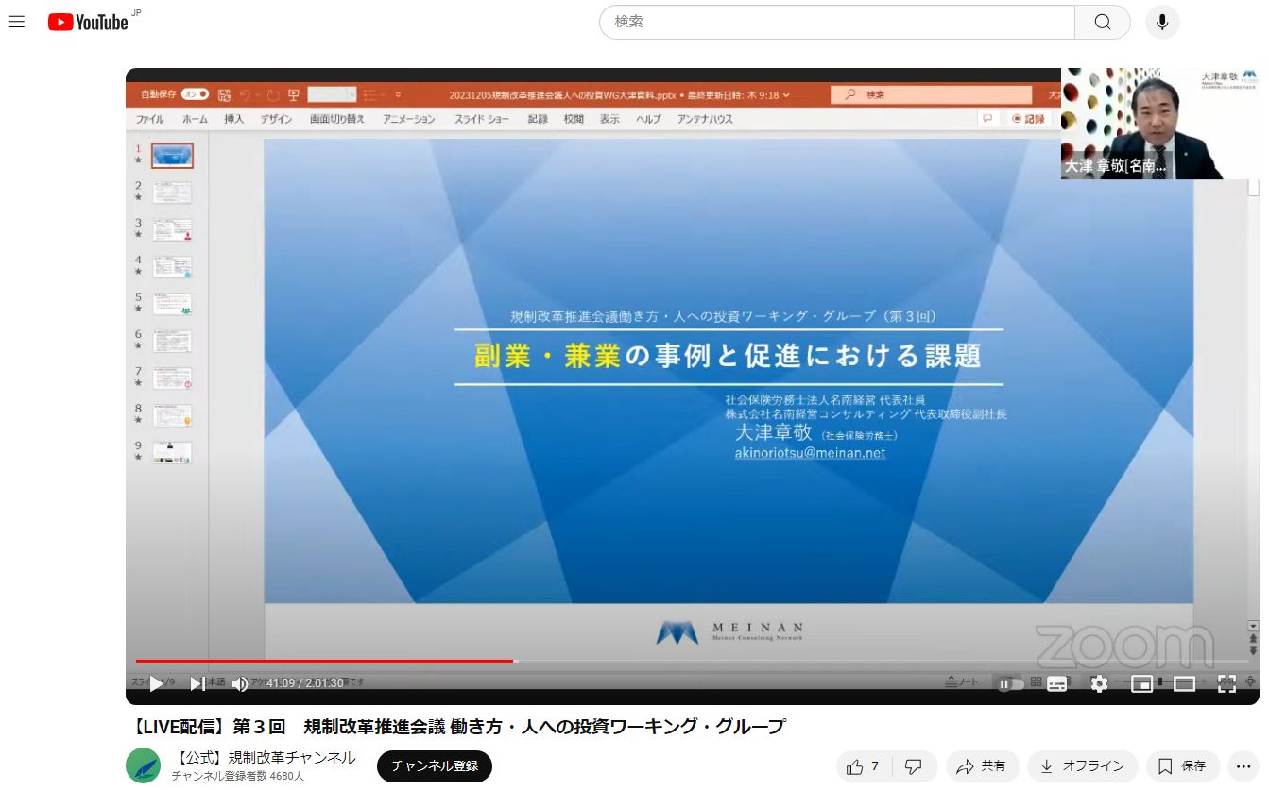Open player settings gear

click(1099, 683)
